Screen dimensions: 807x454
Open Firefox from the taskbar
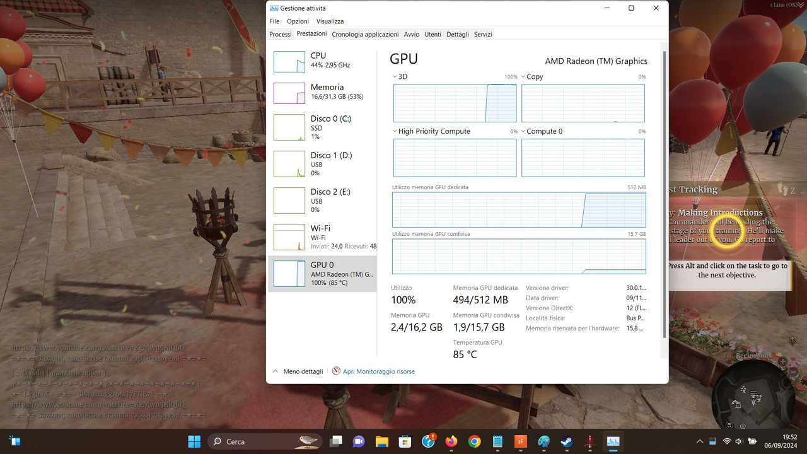pyautogui.click(x=451, y=441)
